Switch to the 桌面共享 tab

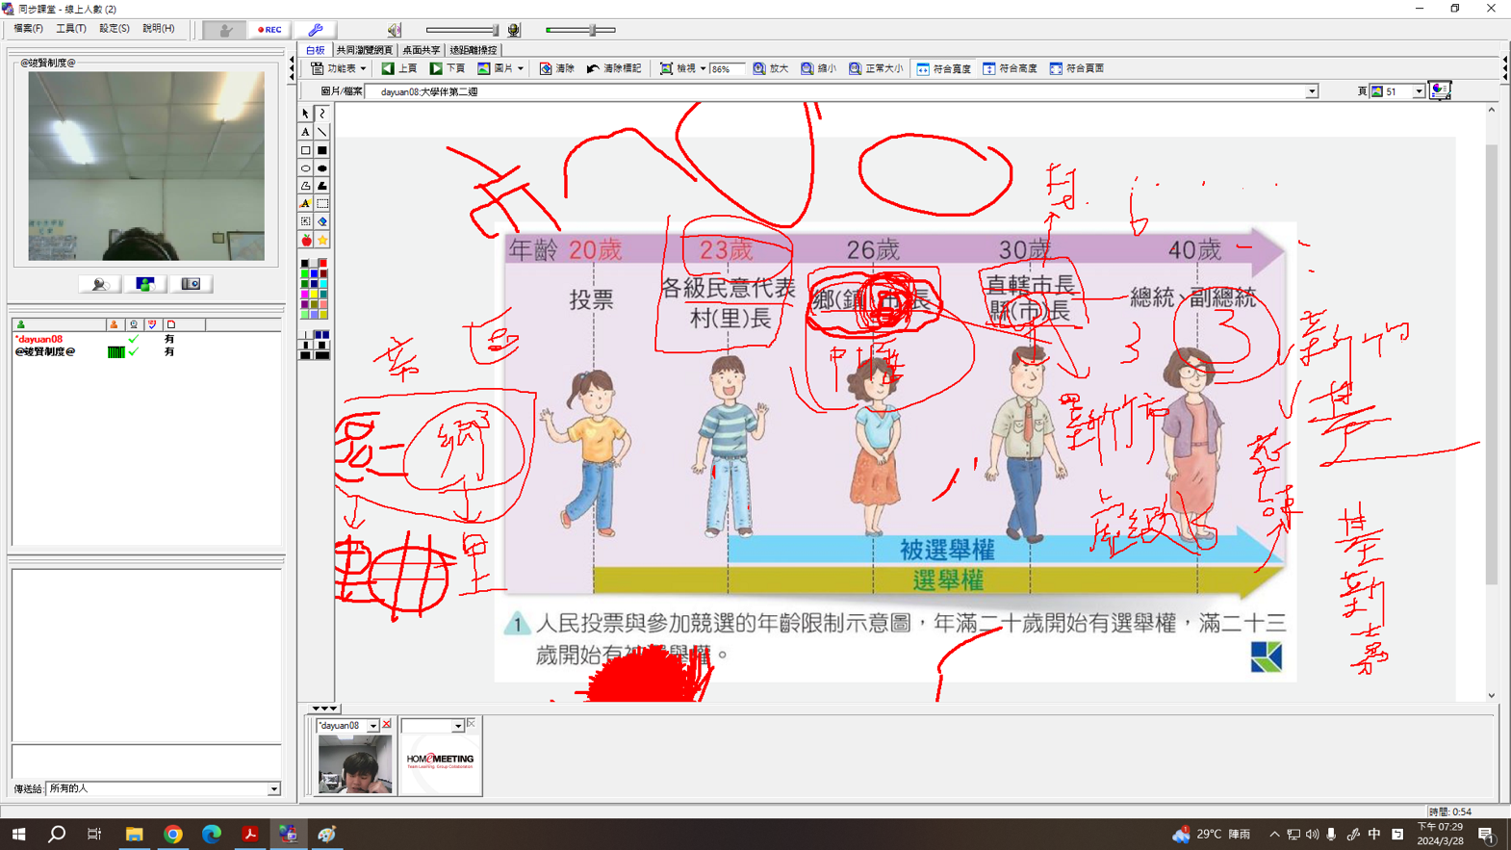(x=421, y=50)
